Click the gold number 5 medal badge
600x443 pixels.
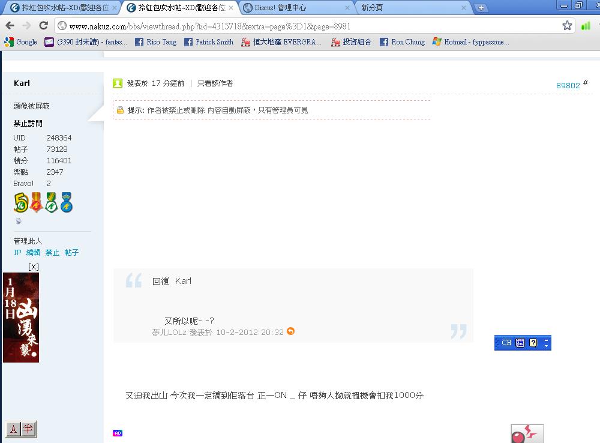20,202
